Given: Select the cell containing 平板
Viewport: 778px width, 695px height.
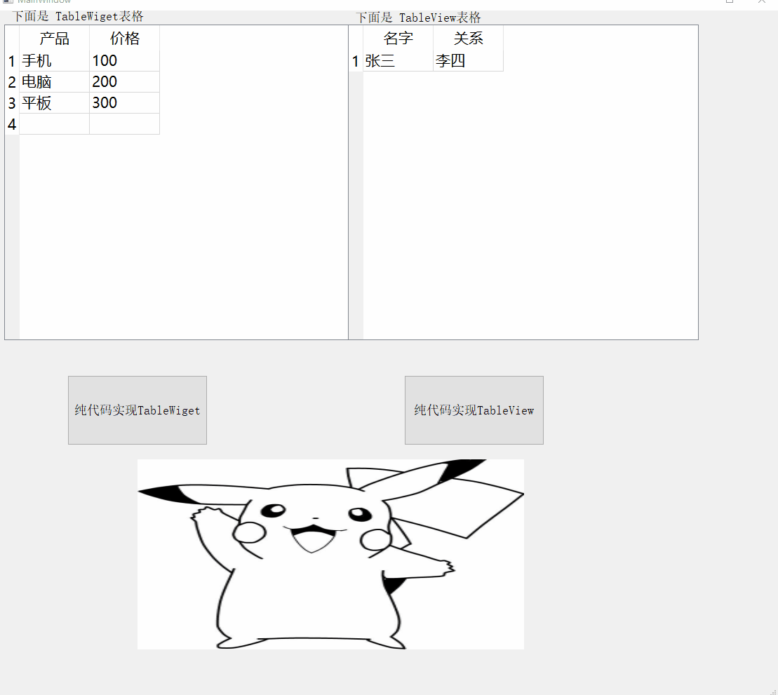Looking at the screenshot, I should tap(53, 103).
